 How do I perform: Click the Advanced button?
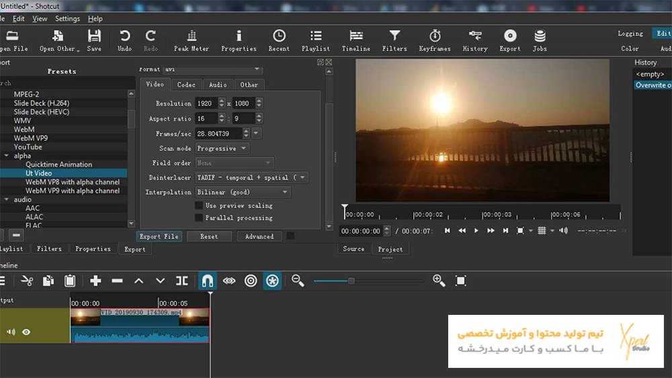click(259, 236)
